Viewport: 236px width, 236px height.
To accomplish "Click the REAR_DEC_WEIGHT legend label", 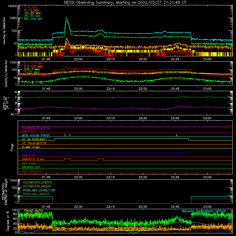I will (36, 194).
